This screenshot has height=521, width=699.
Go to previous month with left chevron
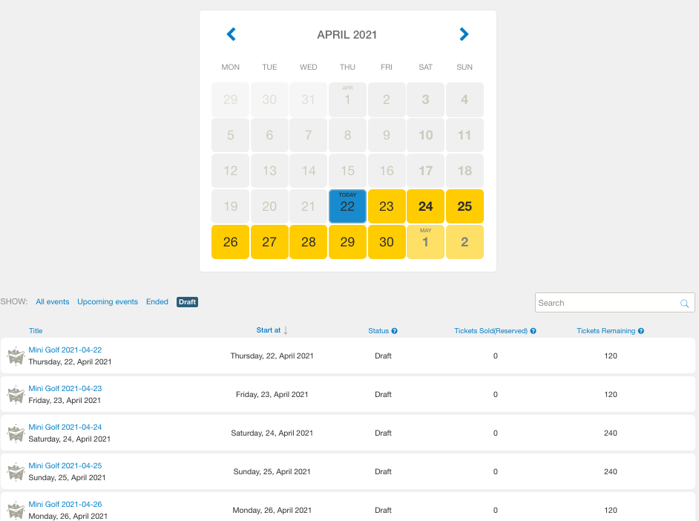(231, 34)
